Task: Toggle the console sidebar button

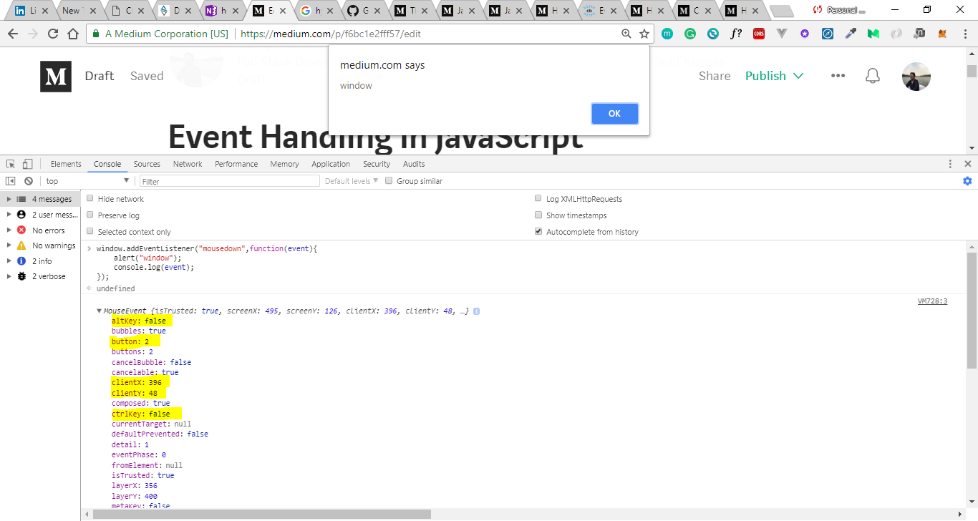Action: [11, 181]
